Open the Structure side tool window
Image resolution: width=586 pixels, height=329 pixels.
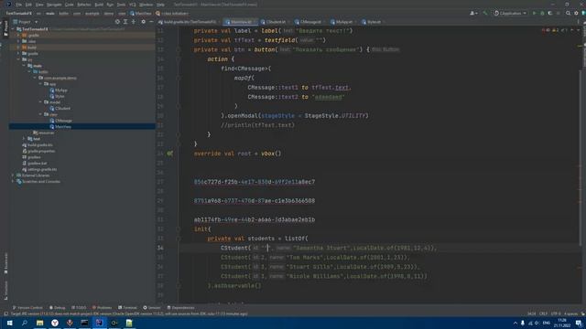(x=5, y=291)
